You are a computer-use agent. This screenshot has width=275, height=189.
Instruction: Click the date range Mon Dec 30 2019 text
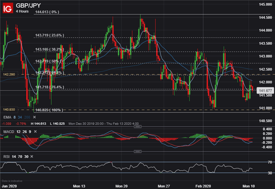104,124
